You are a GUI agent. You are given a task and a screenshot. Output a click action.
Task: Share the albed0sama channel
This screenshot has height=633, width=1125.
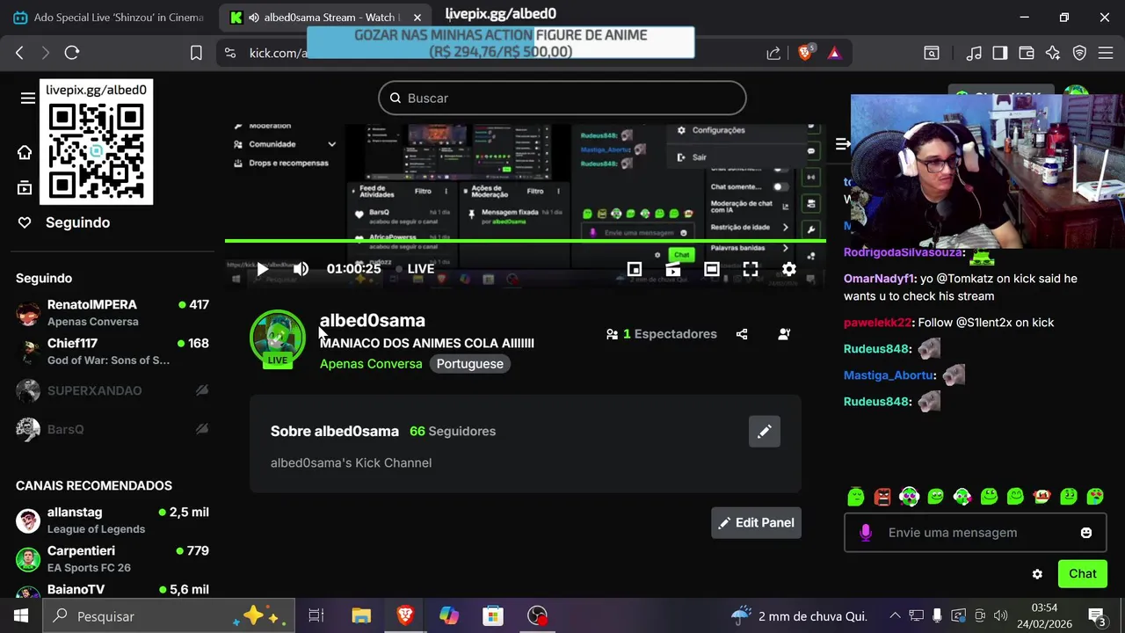coord(742,334)
